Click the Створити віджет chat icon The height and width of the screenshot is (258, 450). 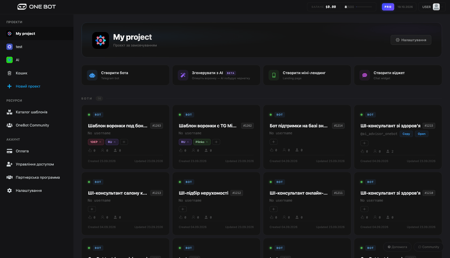click(x=364, y=75)
